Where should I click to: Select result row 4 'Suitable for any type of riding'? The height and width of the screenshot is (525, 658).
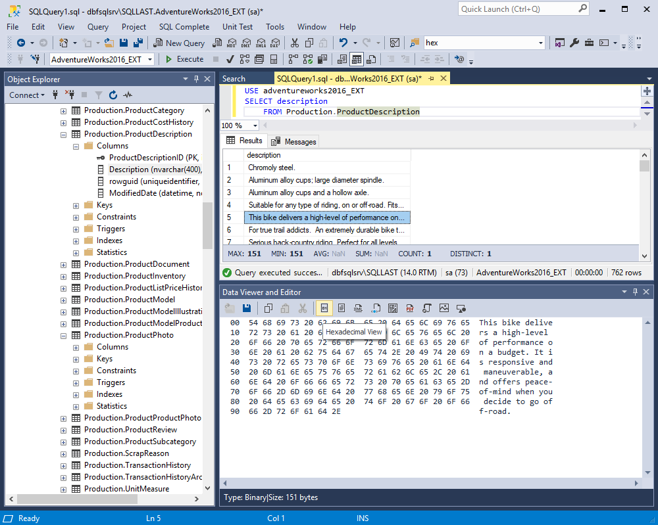point(326,205)
